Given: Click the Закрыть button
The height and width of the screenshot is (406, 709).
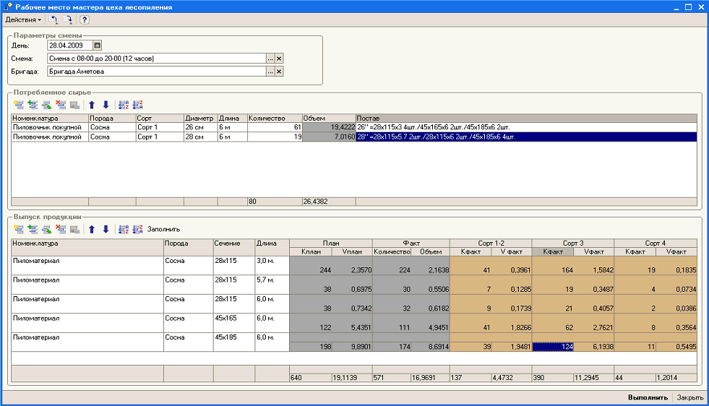Looking at the screenshot, I should 690,397.
